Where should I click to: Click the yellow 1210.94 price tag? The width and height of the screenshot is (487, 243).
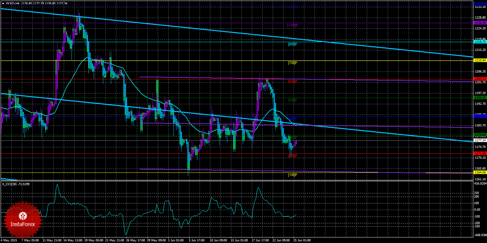click(480, 60)
